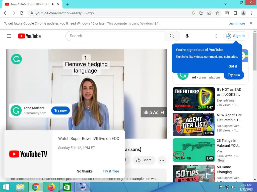This screenshot has width=257, height=192.
Task: Open File Explorer from taskbar
Action: (x=20, y=187)
